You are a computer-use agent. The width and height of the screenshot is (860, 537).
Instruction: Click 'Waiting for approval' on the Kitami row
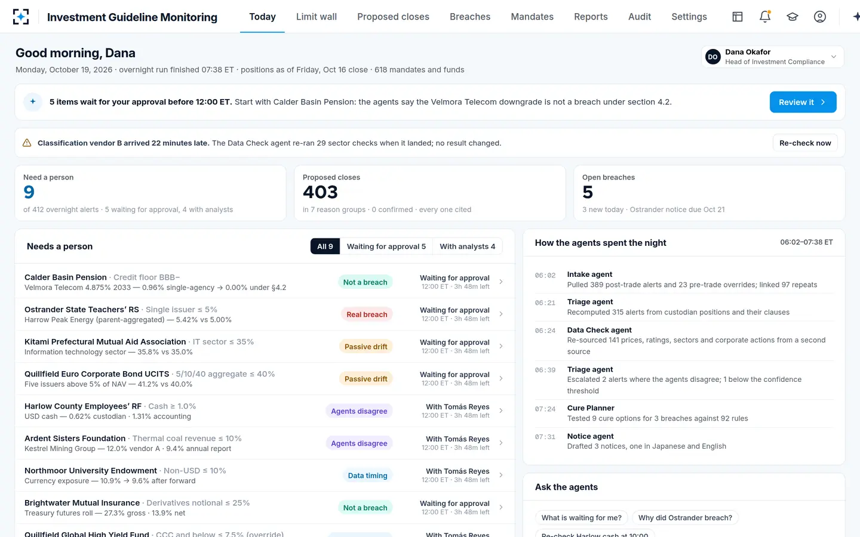(454, 342)
